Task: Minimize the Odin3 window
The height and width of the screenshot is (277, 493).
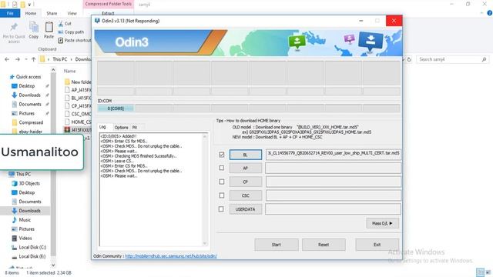Action: (x=361, y=21)
